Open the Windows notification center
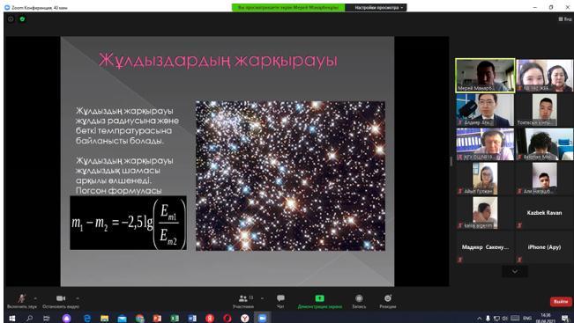 tap(566, 319)
